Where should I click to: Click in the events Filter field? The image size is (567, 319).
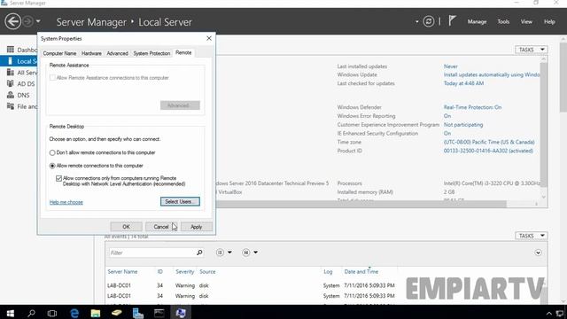tap(151, 253)
